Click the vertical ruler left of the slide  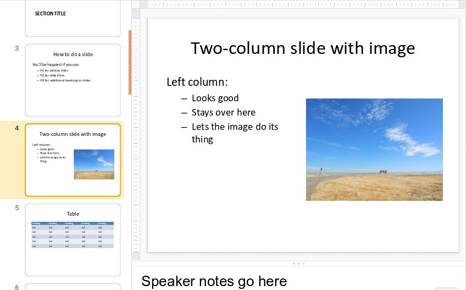136,135
